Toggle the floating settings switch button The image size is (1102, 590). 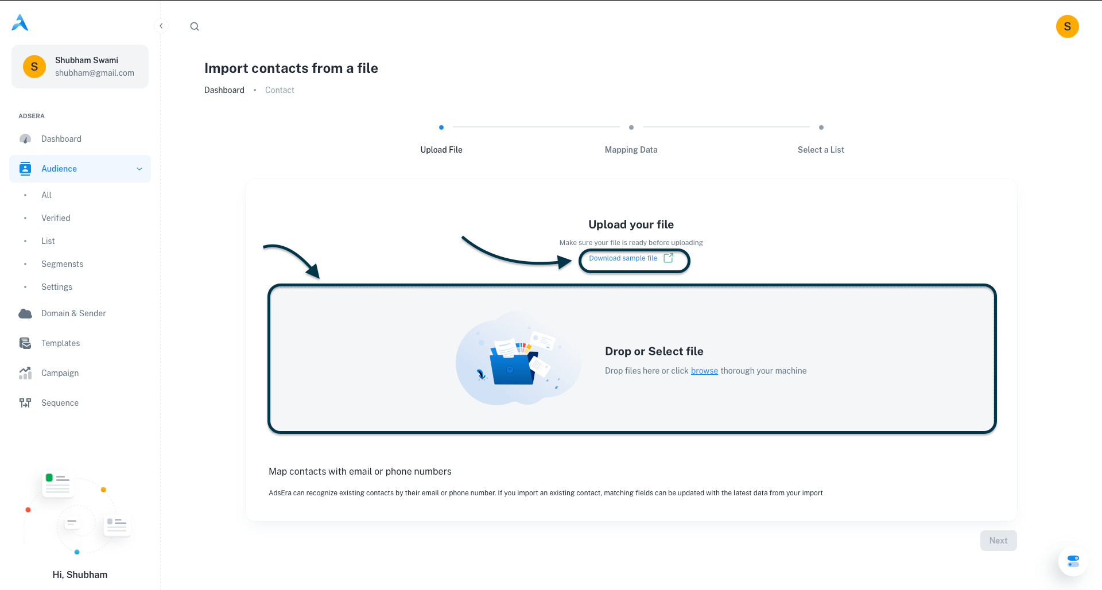point(1073,561)
